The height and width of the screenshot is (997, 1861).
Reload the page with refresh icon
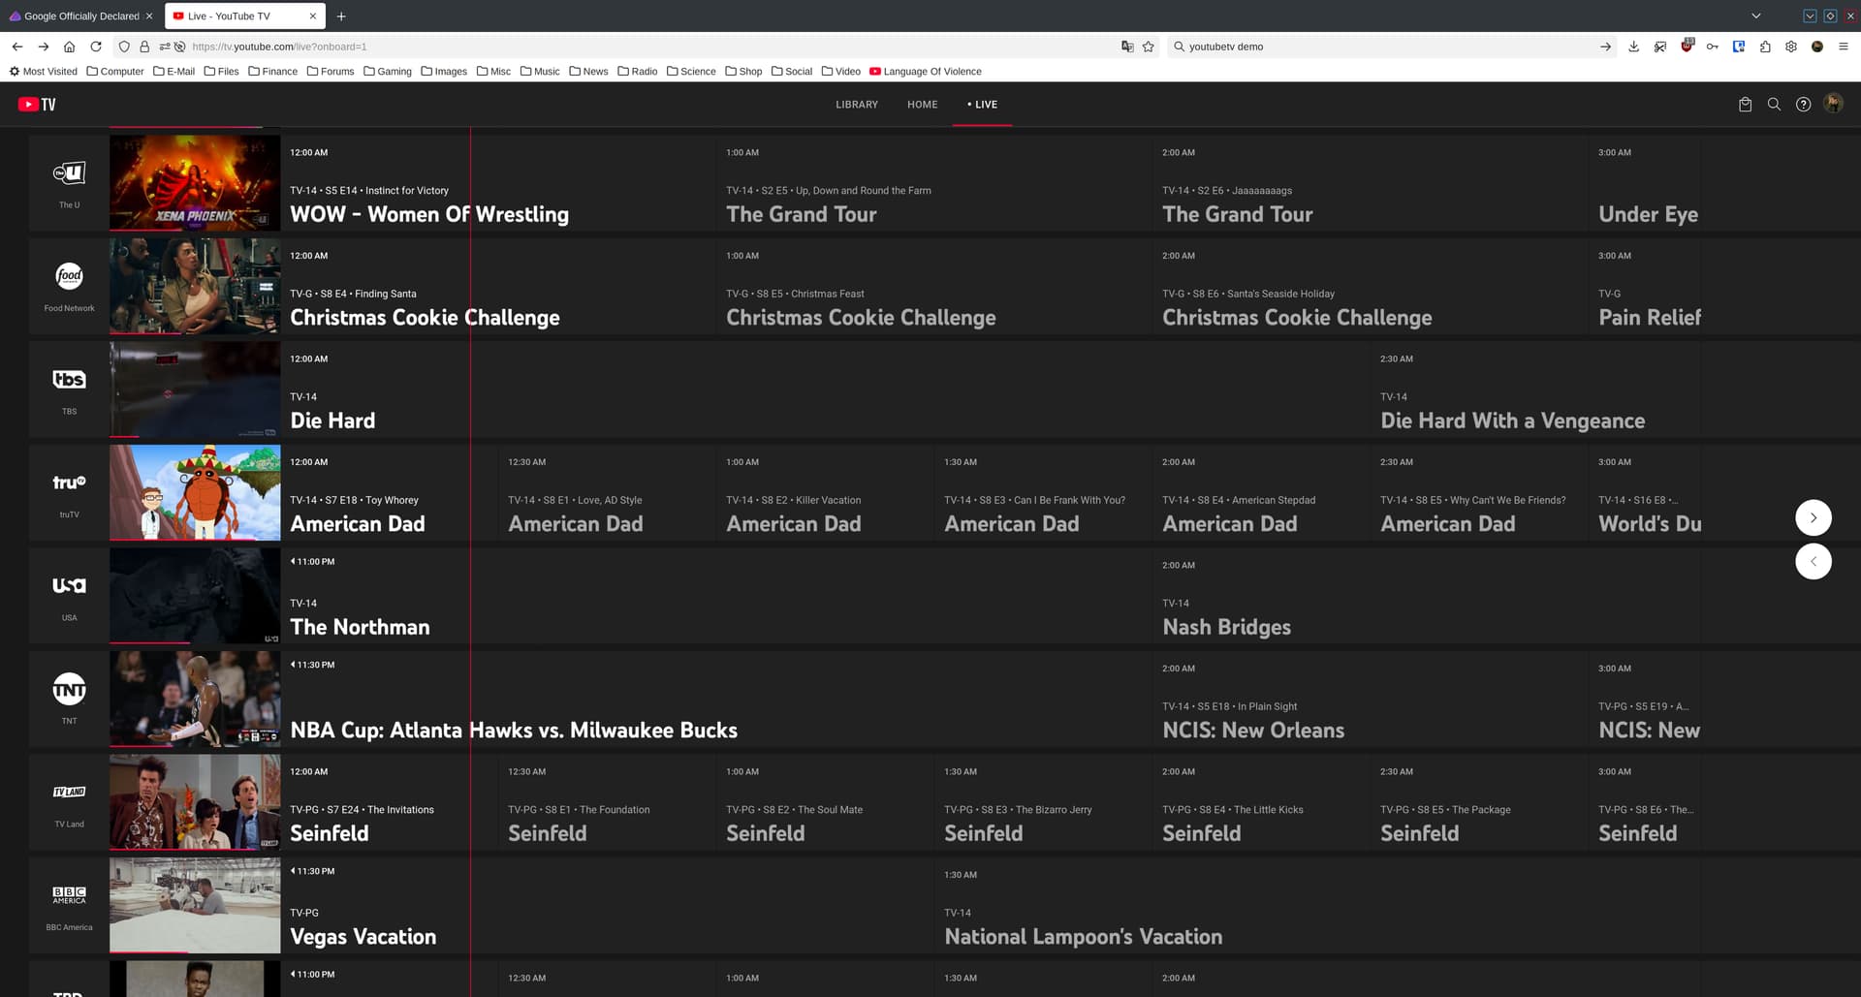[96, 47]
